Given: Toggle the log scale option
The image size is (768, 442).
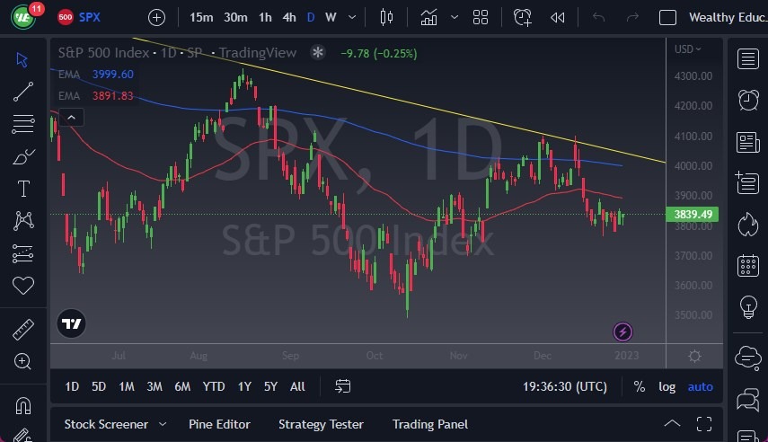Looking at the screenshot, I should pyautogui.click(x=666, y=386).
